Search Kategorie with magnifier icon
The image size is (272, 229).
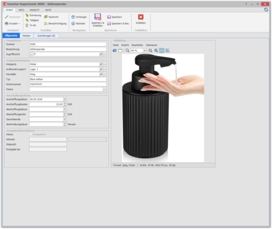[101, 64]
